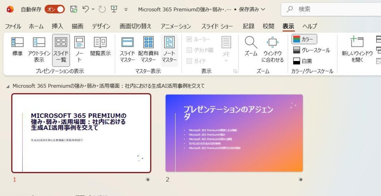The height and width of the screenshot is (196, 381).
Task: Click the redo arrow icon
Action: 102,9
